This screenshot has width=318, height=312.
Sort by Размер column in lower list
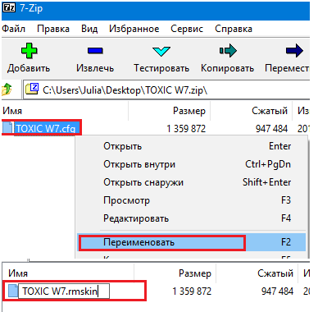[175, 273]
